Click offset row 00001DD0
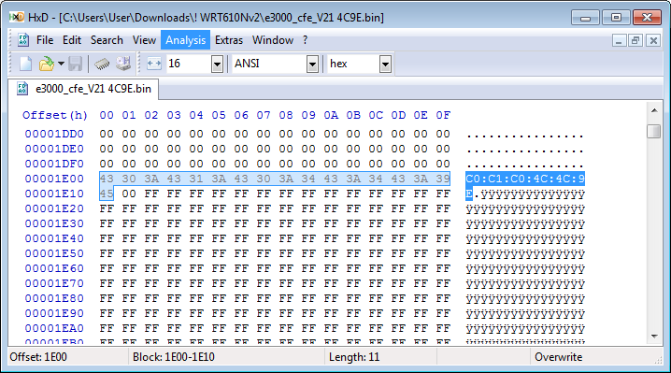Screen dimensions: 671x373 (x=54, y=134)
